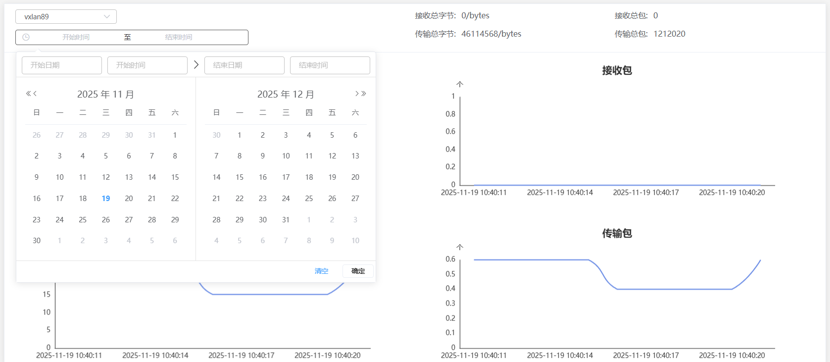830x362 pixels.
Task: Select December 31 in the right calendar
Action: tap(286, 219)
